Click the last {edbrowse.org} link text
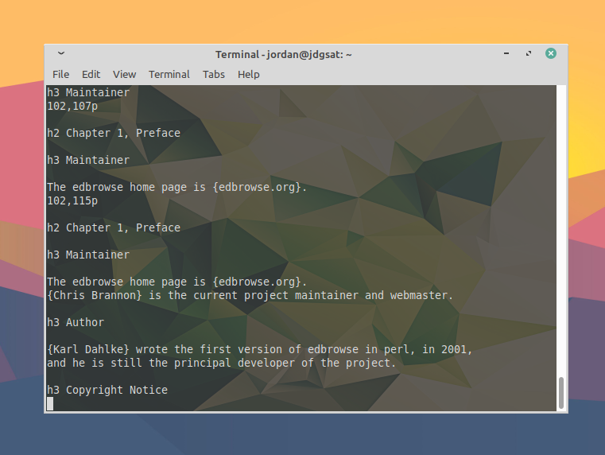 point(258,282)
